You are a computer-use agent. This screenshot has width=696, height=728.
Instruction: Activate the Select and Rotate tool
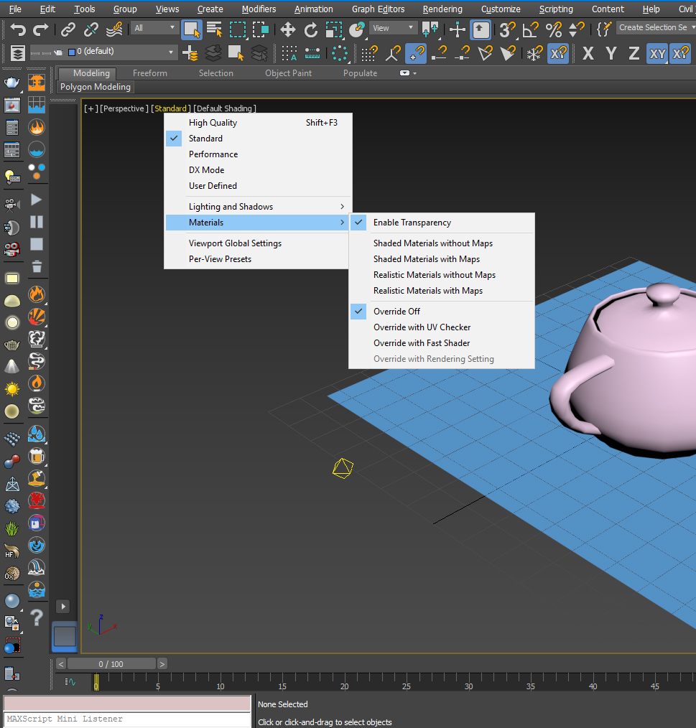pyautogui.click(x=311, y=29)
